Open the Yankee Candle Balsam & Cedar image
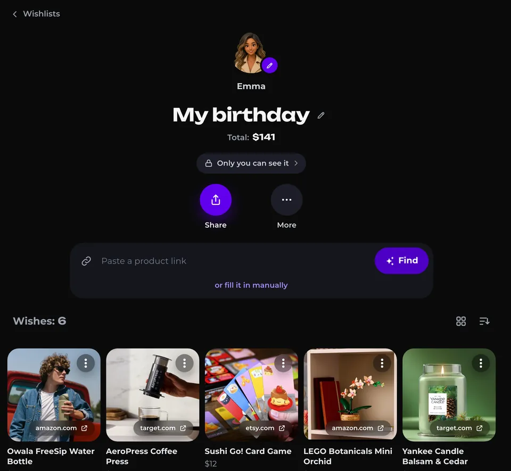 tap(449, 395)
